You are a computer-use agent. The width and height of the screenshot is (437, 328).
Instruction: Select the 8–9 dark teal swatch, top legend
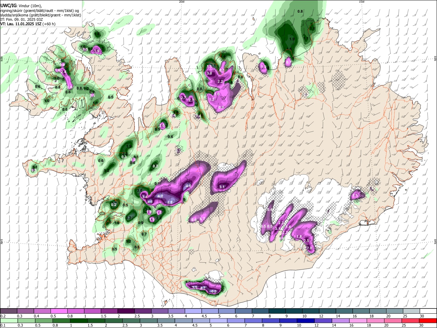(x=277, y=311)
